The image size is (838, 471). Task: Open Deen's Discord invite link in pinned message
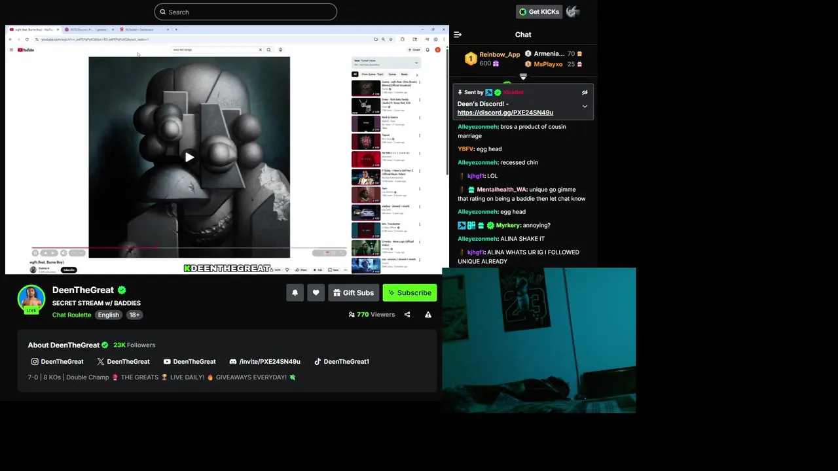[x=505, y=113]
